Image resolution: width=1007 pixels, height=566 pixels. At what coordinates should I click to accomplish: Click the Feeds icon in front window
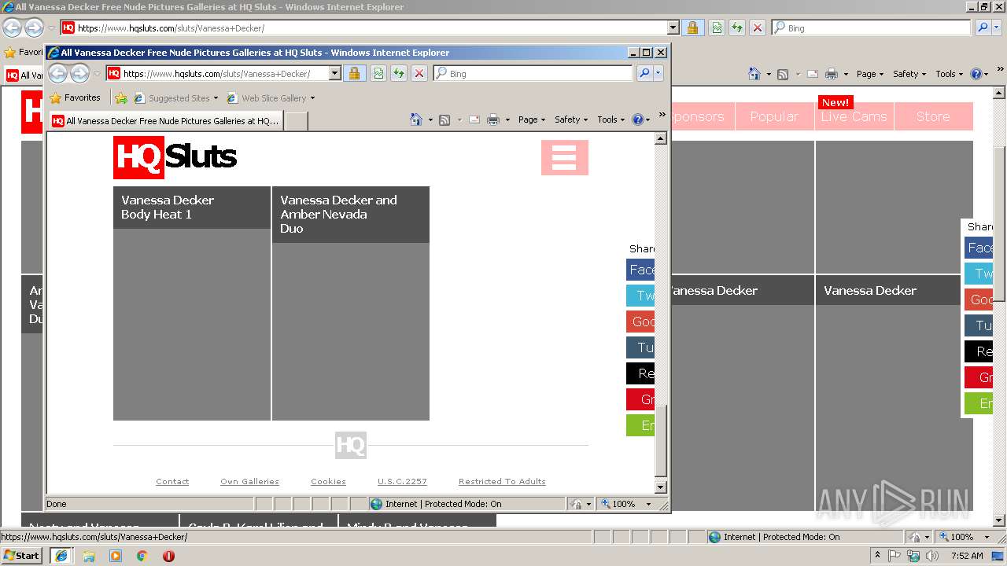tap(444, 119)
